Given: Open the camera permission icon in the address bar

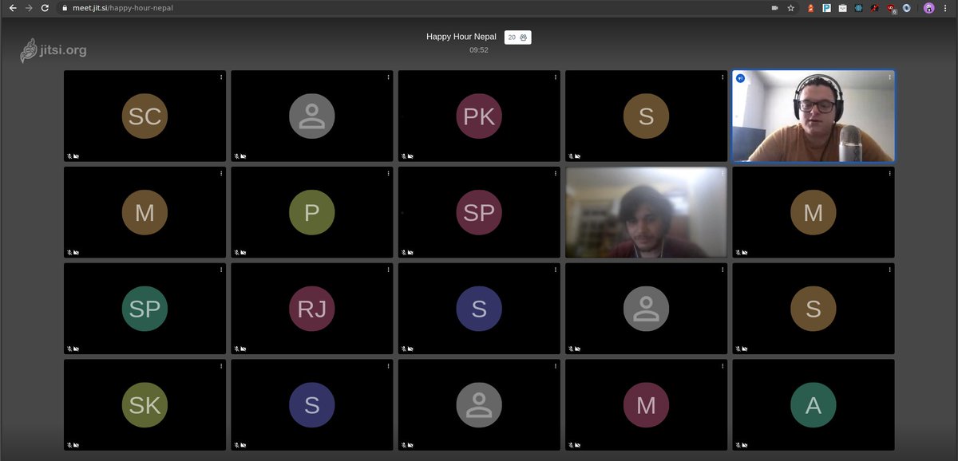Looking at the screenshot, I should 774,8.
